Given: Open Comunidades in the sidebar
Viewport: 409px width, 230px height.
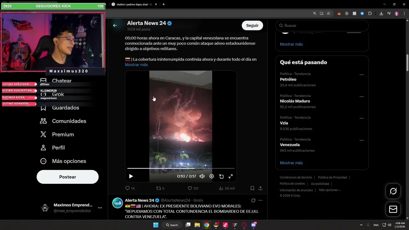Looking at the screenshot, I should 63,121.
